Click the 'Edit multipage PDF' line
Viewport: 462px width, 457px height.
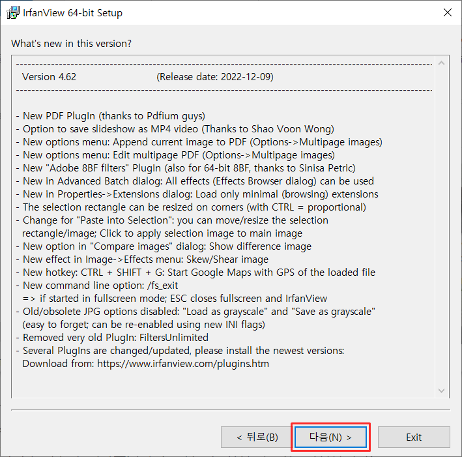pos(175,155)
